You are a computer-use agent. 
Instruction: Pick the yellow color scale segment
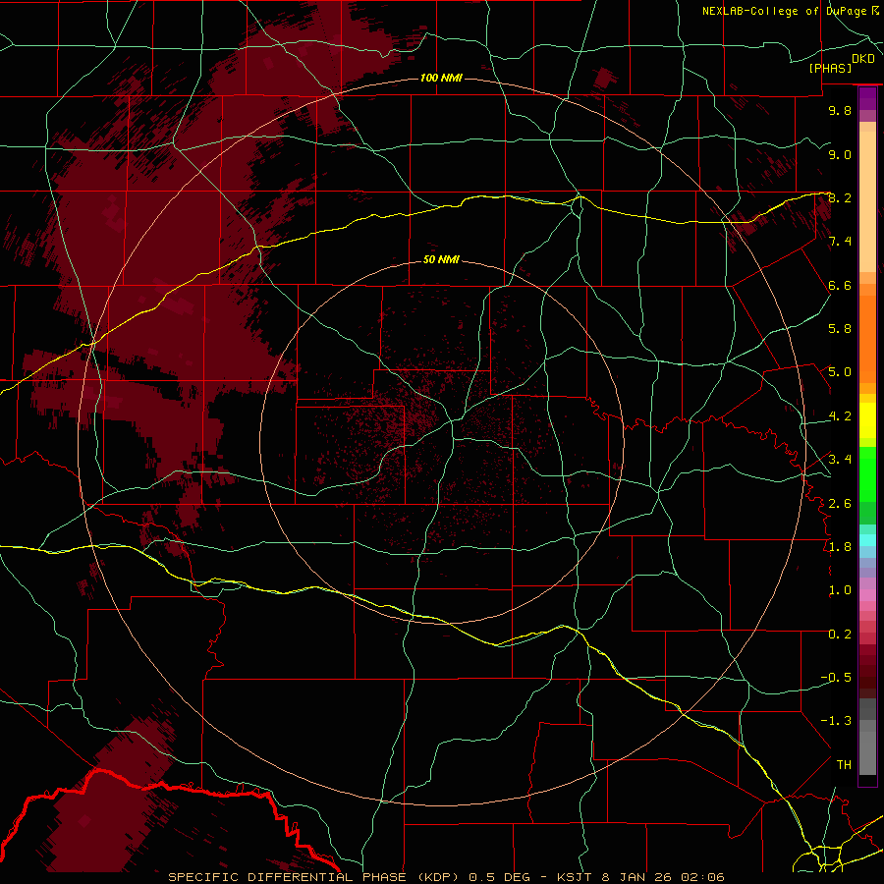[867, 420]
